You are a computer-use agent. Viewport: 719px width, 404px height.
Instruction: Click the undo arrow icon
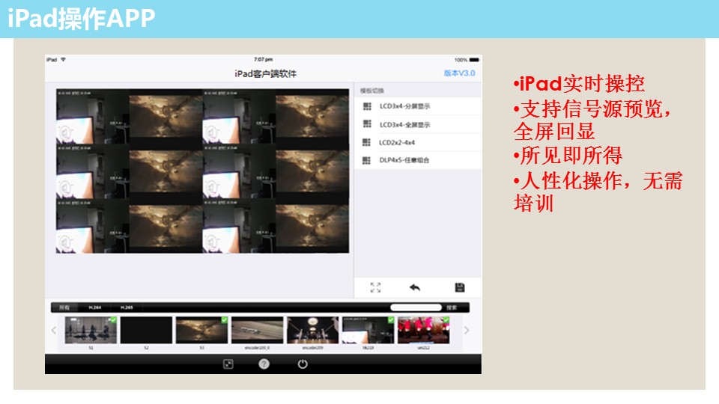click(414, 287)
